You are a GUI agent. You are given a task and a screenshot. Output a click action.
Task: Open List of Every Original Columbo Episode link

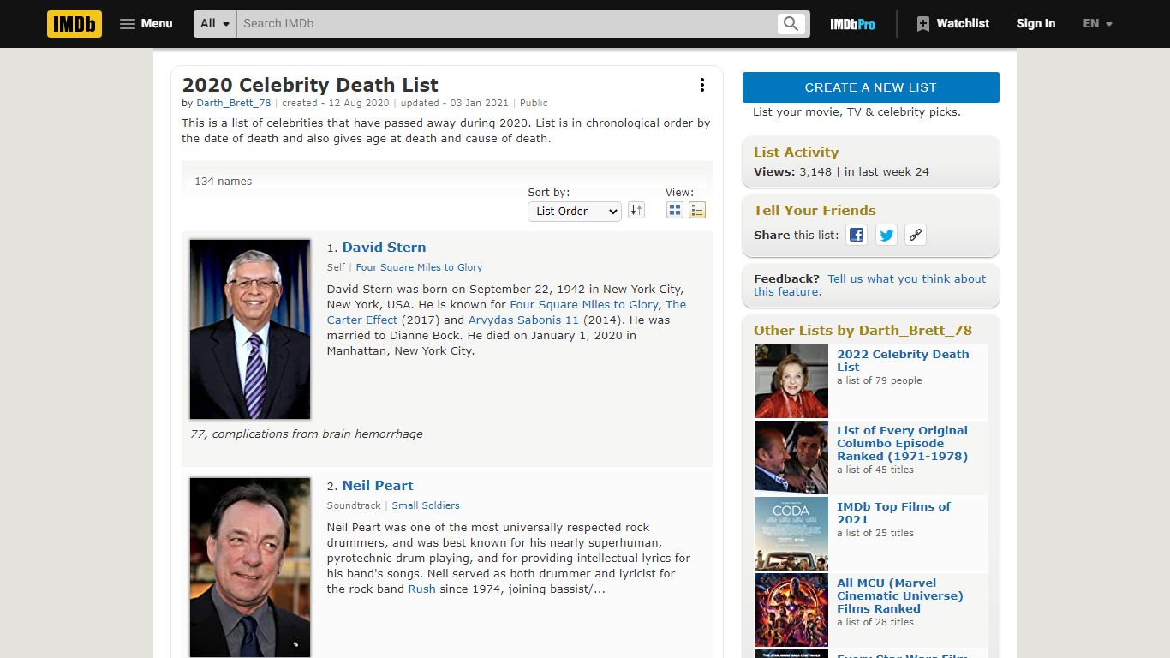[x=902, y=443]
